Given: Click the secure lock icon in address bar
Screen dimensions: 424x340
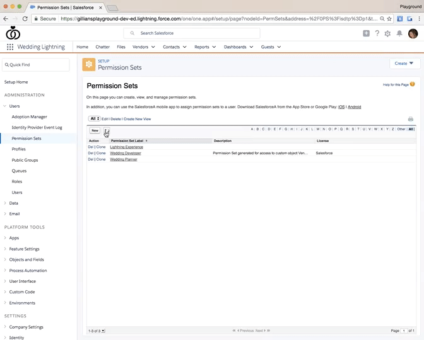Looking at the screenshot, I should click(x=36, y=19).
